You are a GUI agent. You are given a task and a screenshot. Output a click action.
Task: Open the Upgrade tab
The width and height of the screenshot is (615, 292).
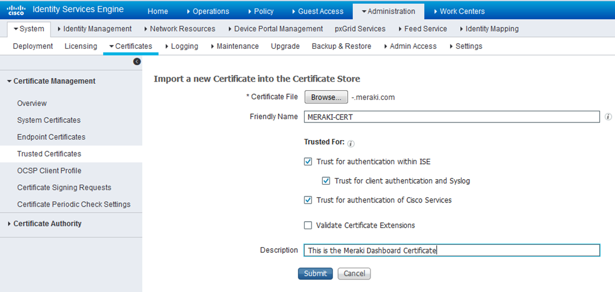coord(285,46)
